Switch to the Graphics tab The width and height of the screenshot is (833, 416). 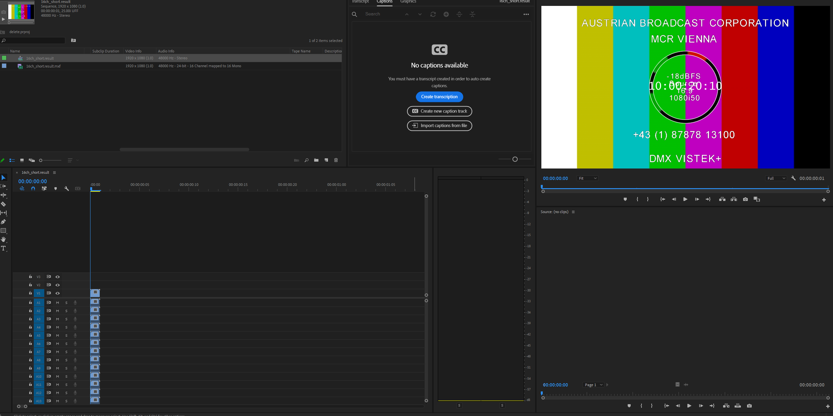408,2
